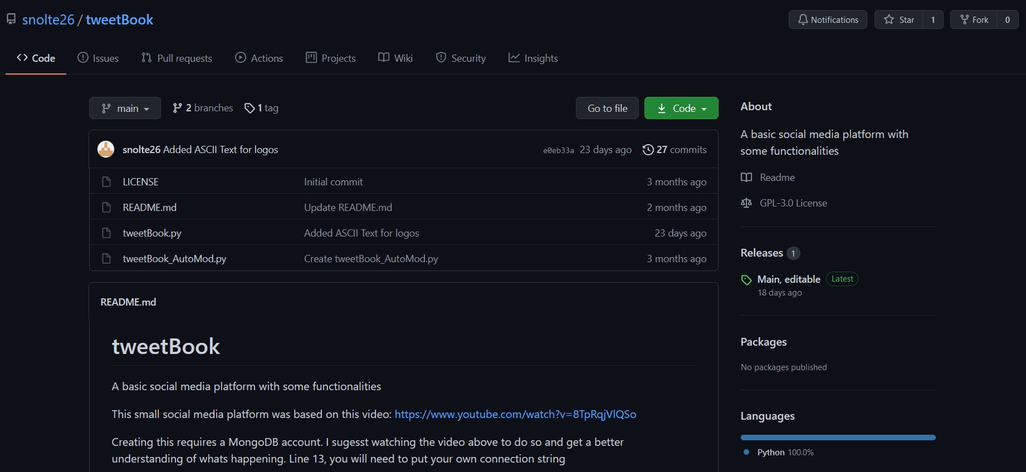Open the latest commit message Added ASCII Text

[x=221, y=149]
